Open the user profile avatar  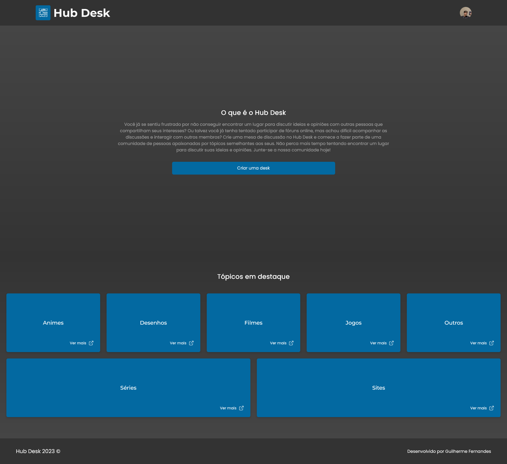[x=465, y=13]
